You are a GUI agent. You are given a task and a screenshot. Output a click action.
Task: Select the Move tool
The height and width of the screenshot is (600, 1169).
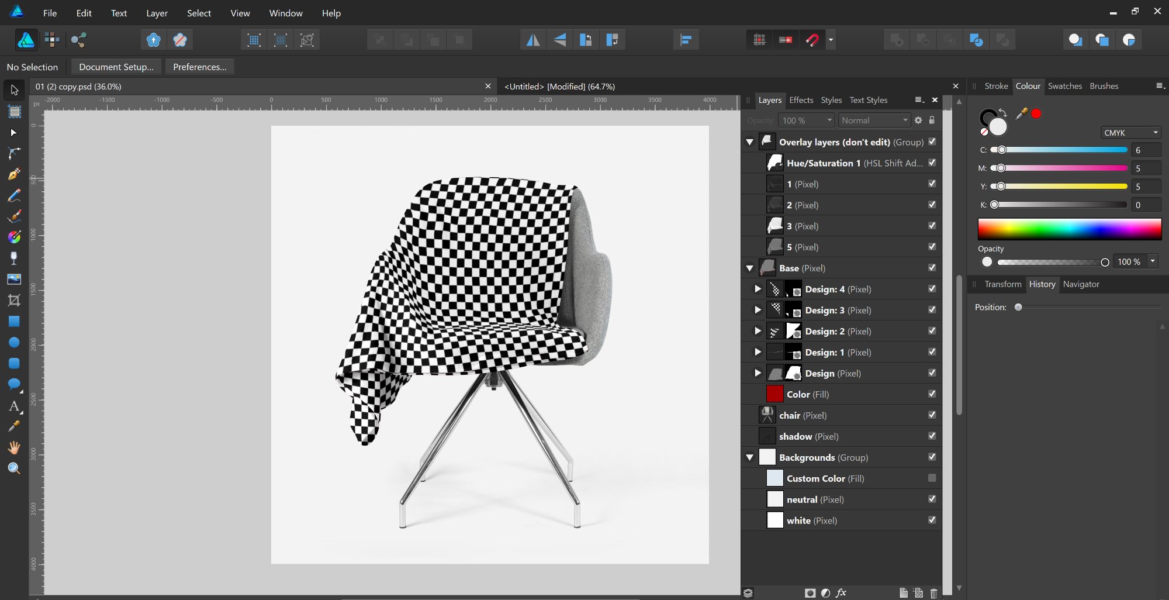coord(14,89)
